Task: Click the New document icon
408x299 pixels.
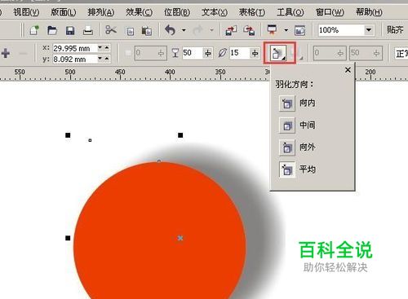Action: (x=34, y=30)
